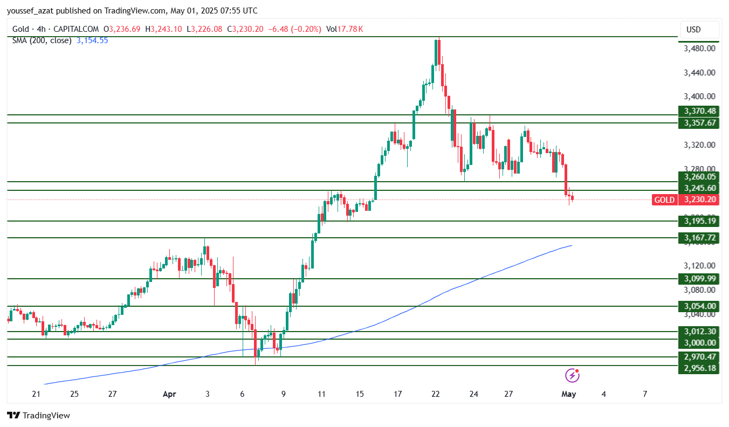Click the 3,260.05 horizontal line label
The image size is (729, 427).
click(x=699, y=177)
